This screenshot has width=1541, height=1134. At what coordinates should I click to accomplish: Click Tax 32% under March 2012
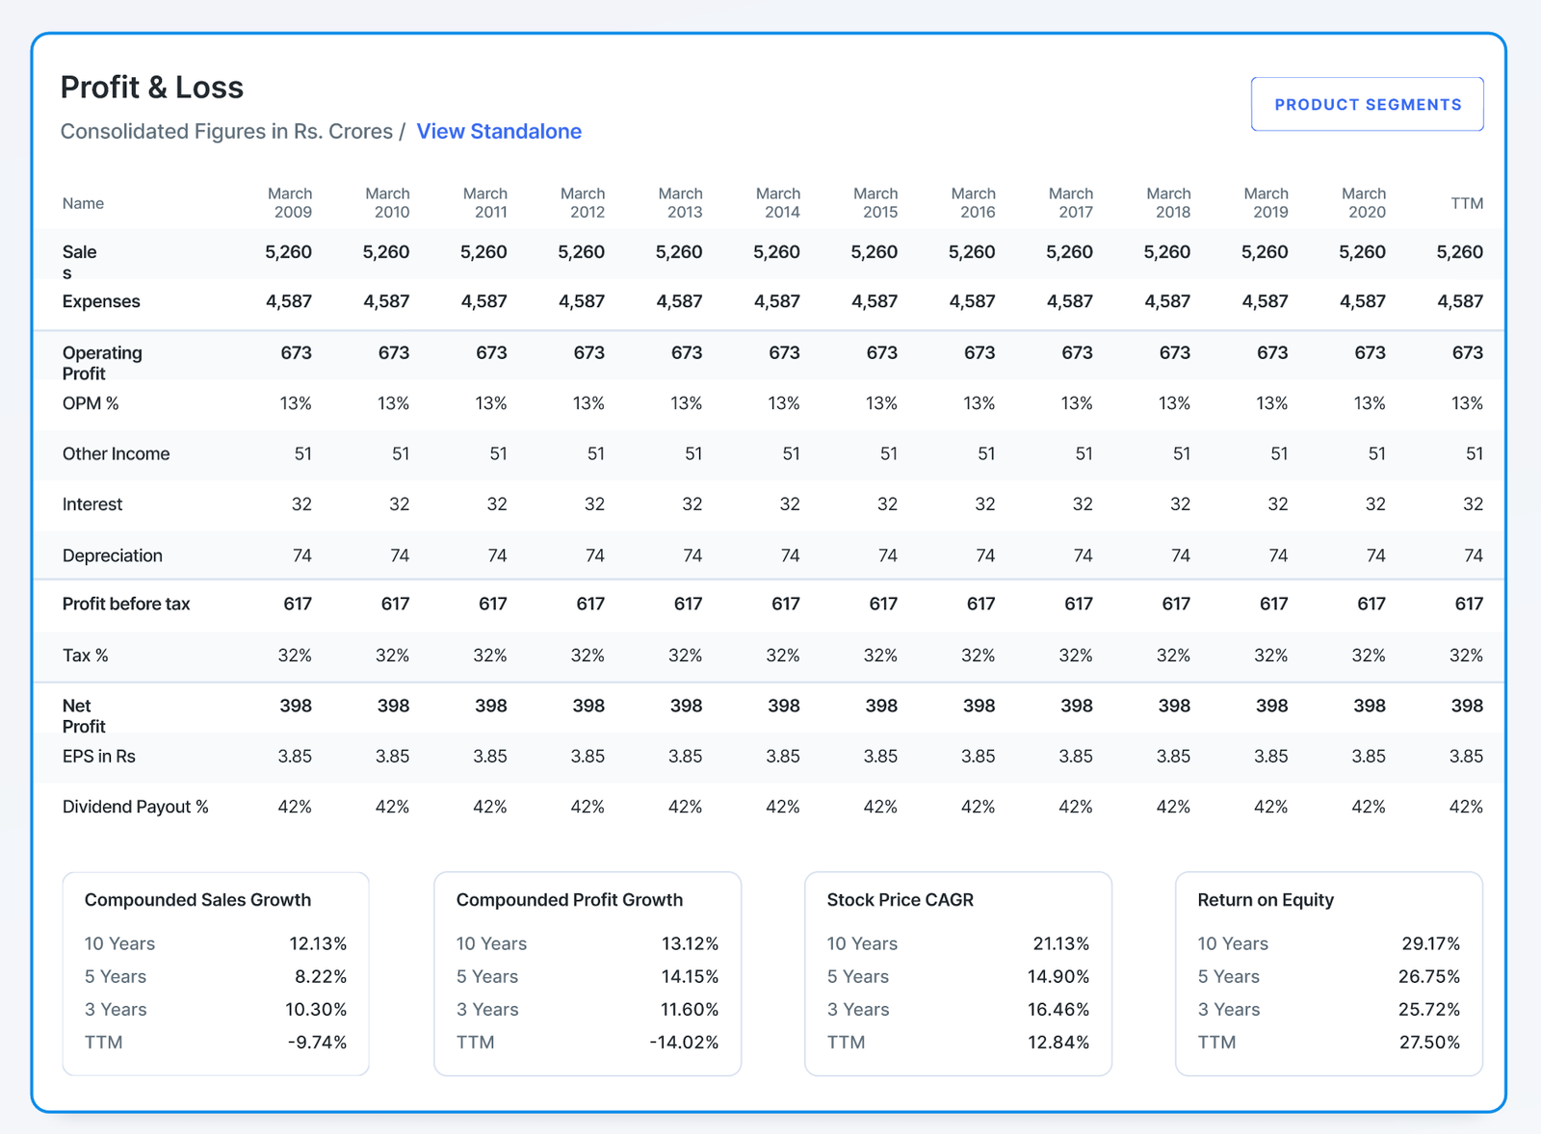tap(588, 656)
